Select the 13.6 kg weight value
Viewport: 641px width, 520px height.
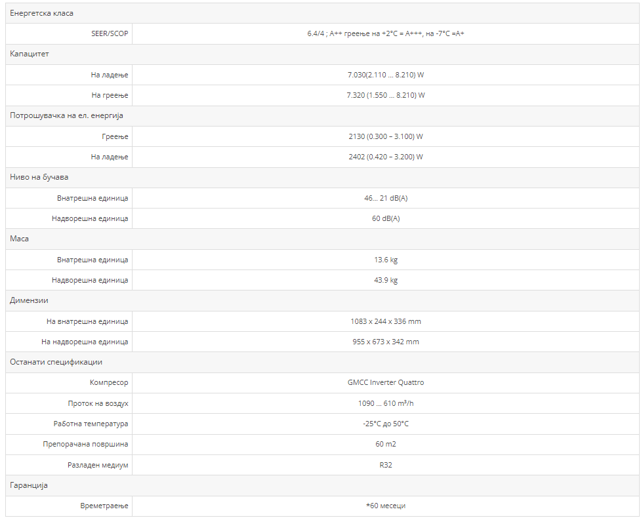pos(385,260)
